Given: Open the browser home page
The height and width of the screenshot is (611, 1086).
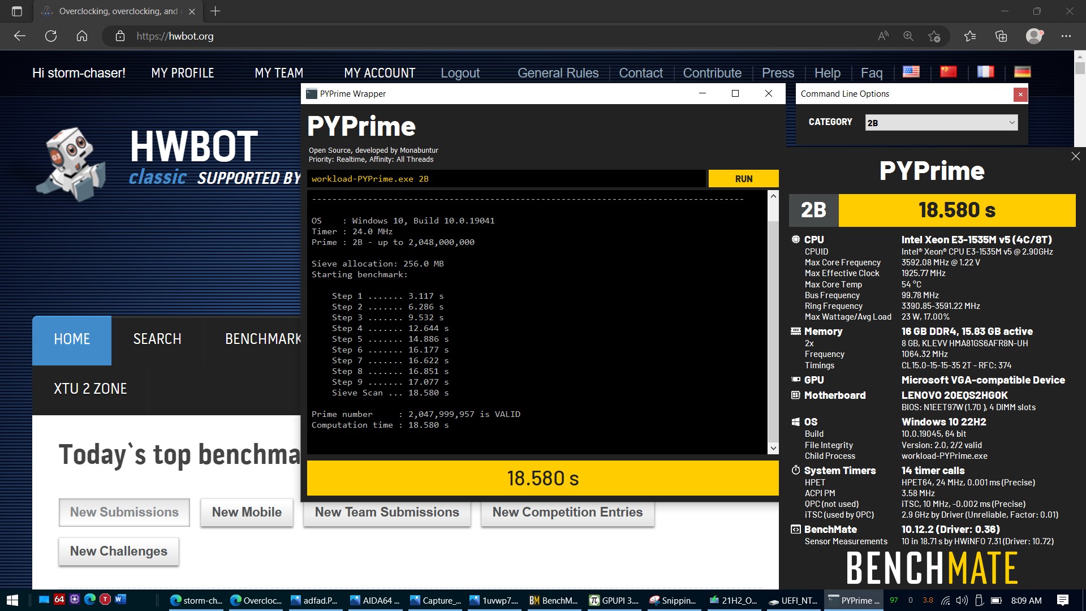Looking at the screenshot, I should [82, 36].
